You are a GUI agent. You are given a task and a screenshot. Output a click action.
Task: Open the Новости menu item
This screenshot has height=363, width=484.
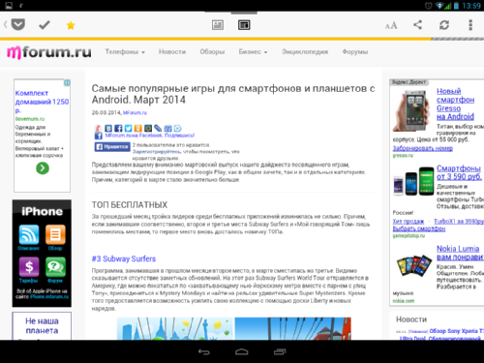click(x=172, y=52)
